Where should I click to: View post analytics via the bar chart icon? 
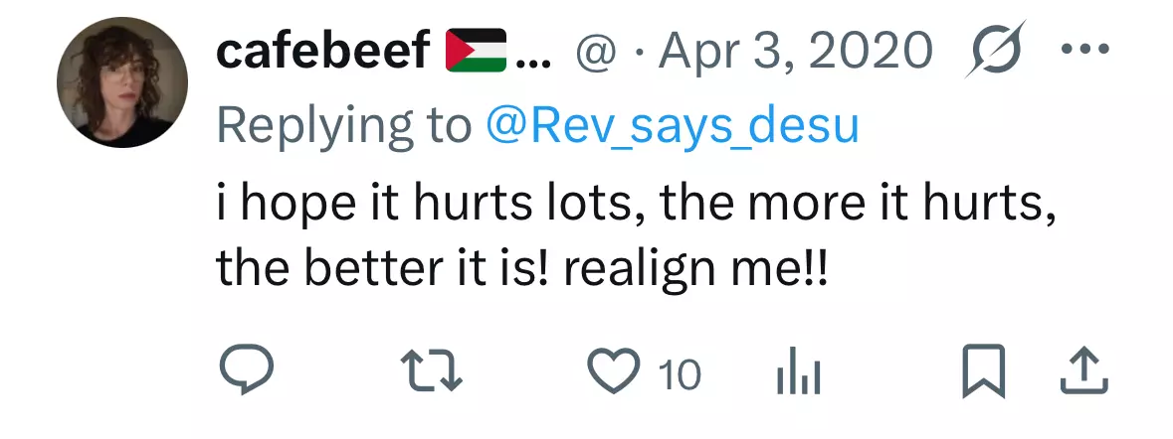click(798, 372)
